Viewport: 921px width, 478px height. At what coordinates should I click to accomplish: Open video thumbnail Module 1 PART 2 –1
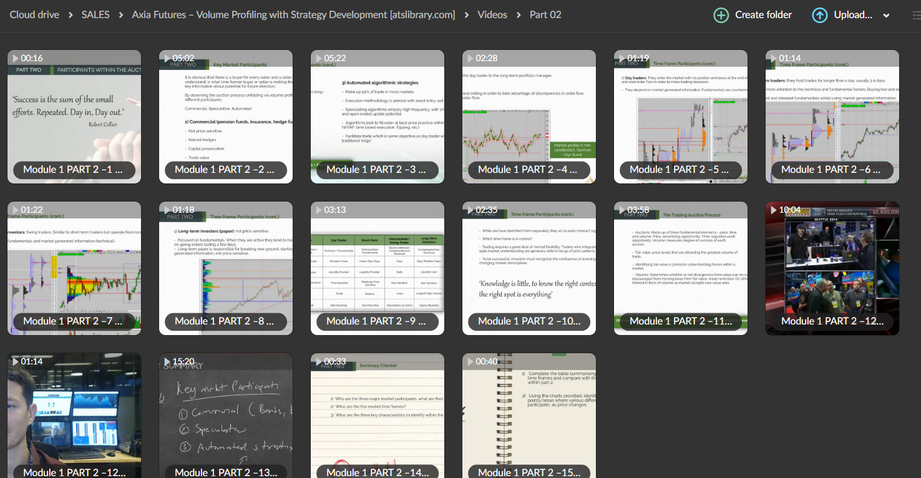74,117
